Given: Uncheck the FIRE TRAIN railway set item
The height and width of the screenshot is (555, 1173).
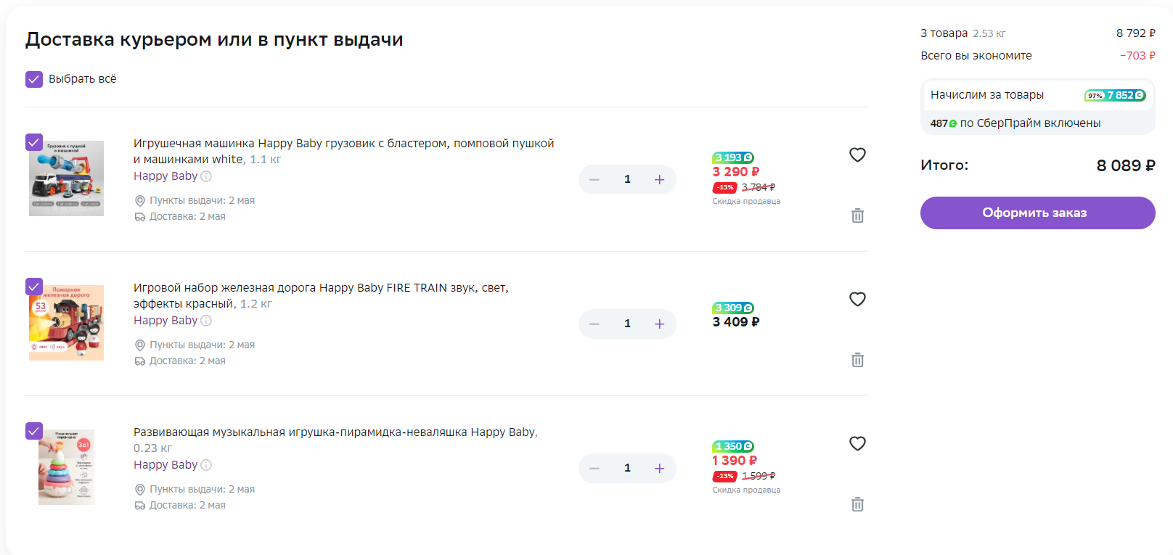Looking at the screenshot, I should click(x=34, y=287).
